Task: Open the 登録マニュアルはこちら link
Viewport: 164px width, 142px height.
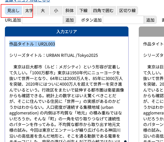Action: pyautogui.click(x=26, y=1)
